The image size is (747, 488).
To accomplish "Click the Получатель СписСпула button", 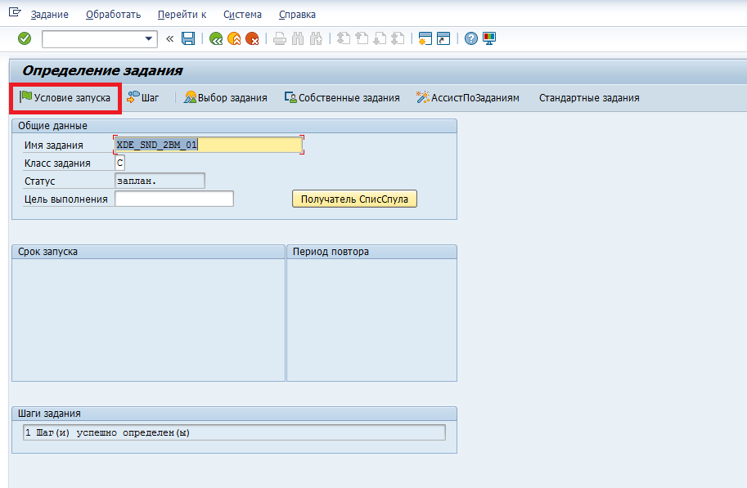I will click(x=354, y=199).
